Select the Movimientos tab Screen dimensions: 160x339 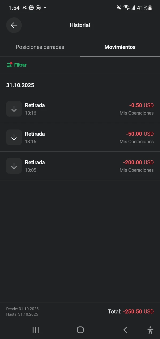pos(120,47)
